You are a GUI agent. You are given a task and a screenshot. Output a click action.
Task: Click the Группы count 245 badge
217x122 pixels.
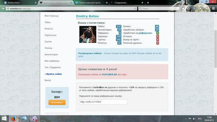click(119, 40)
